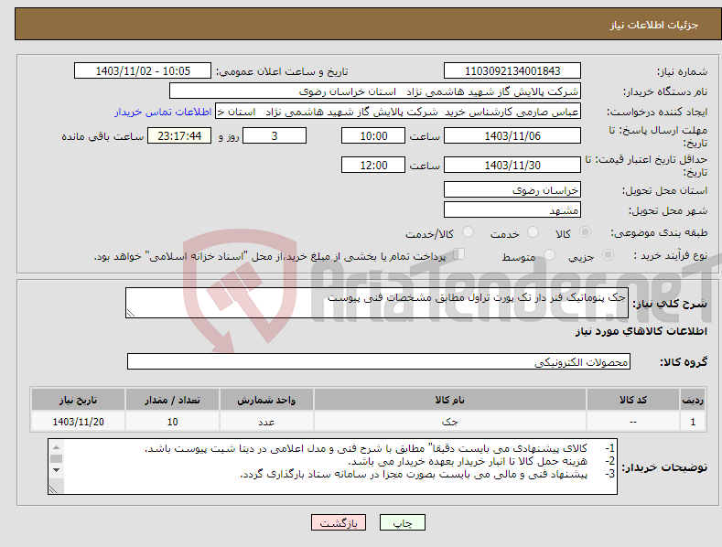
Task: Click the چاپ (print) button
Action: pyautogui.click(x=402, y=522)
